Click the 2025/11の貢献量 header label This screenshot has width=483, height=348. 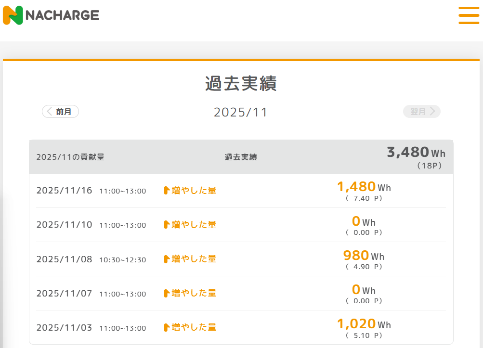[x=70, y=157]
